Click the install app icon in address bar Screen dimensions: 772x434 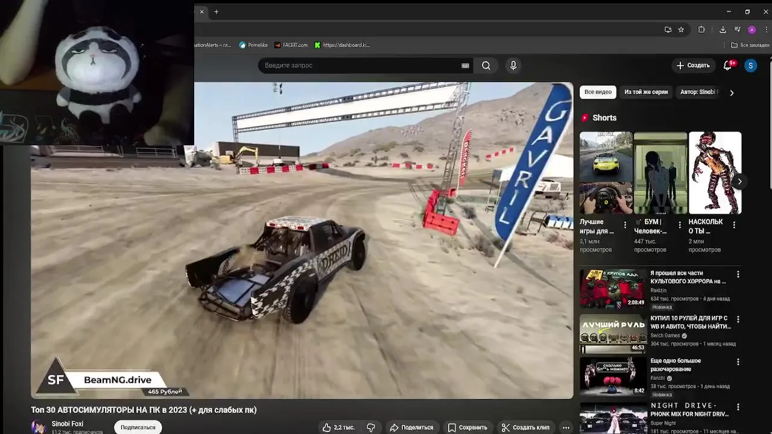668,30
